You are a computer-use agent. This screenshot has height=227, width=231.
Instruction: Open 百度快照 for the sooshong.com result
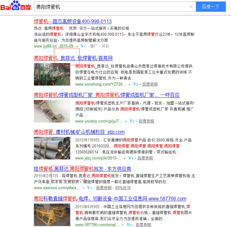tap(150, 84)
